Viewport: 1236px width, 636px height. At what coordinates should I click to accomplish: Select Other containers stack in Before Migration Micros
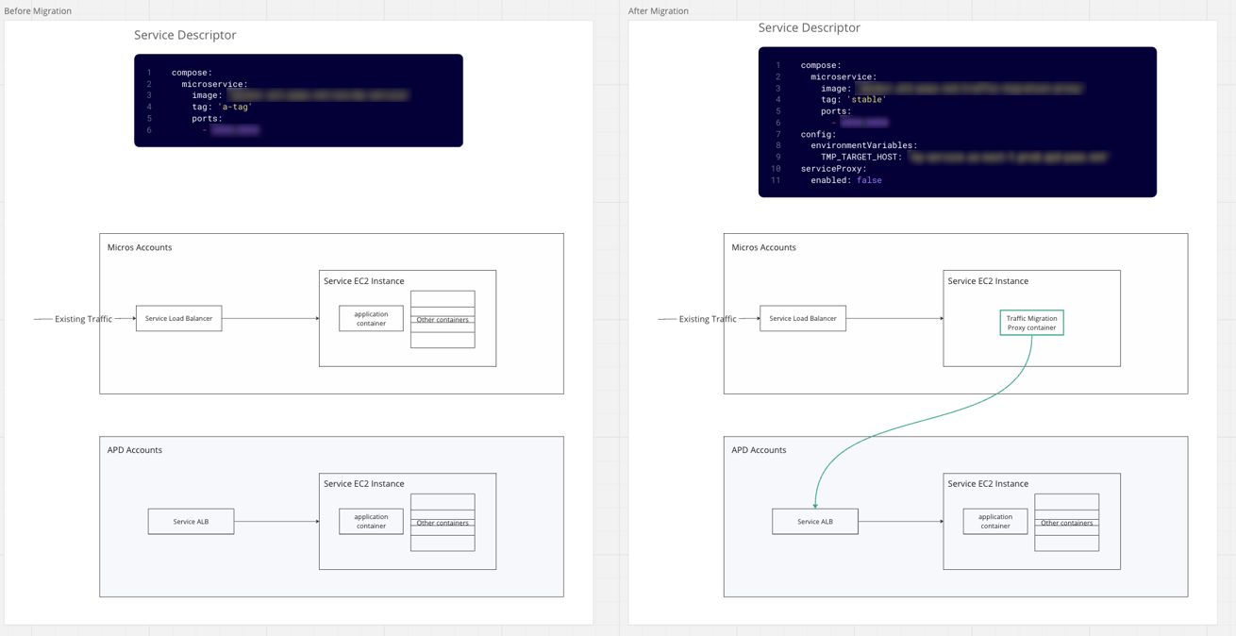(x=443, y=320)
